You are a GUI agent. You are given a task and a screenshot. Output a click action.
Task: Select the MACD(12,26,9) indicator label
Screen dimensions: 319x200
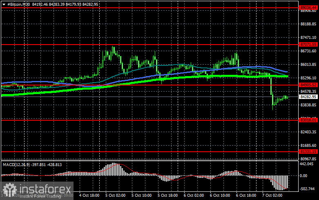(17, 165)
